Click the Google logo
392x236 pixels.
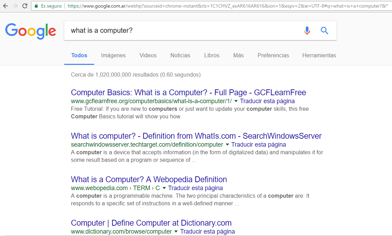click(30, 31)
